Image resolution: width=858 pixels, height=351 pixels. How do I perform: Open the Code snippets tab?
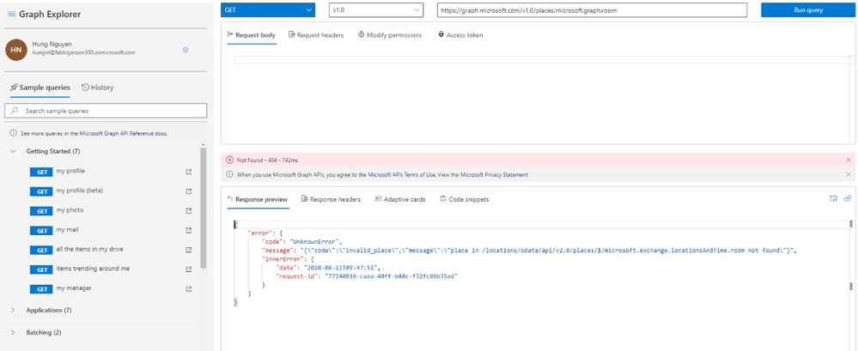click(465, 200)
